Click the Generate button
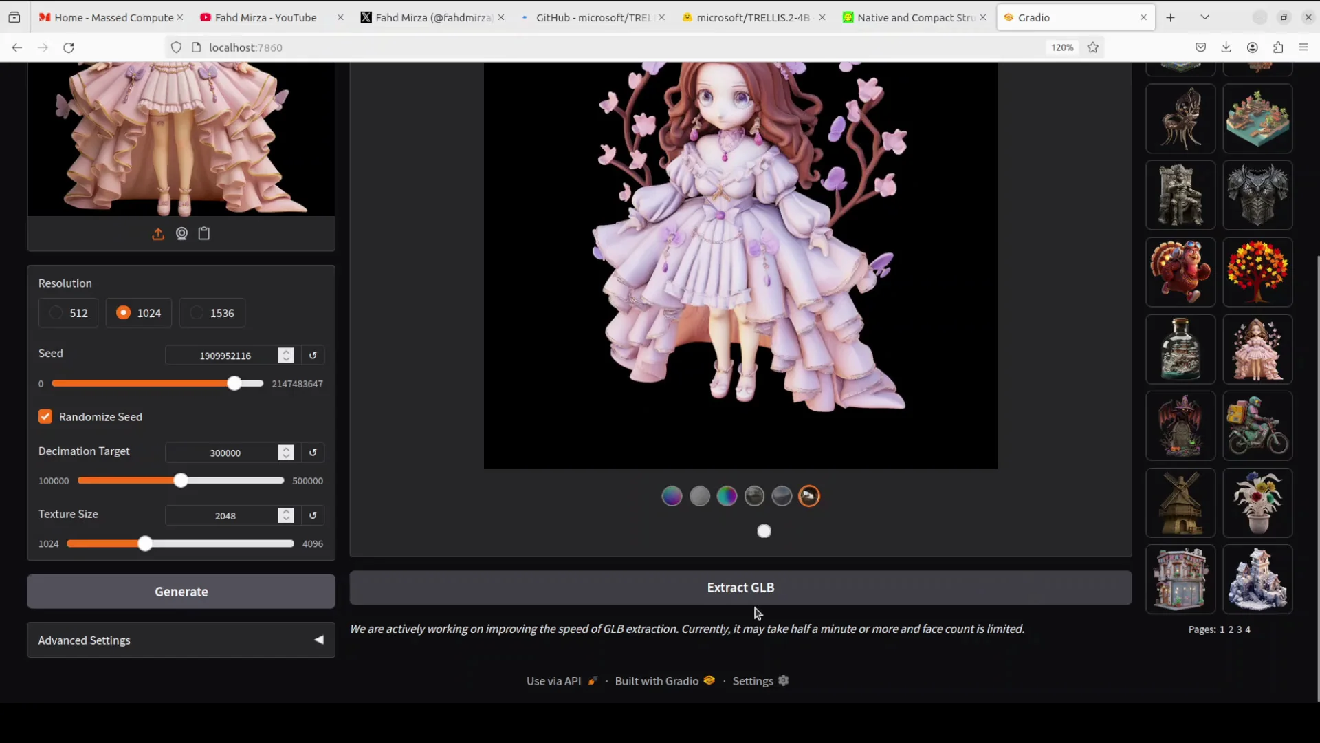Image resolution: width=1320 pixels, height=743 pixels. click(x=181, y=592)
